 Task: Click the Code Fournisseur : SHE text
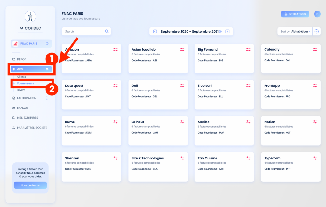[78, 169]
